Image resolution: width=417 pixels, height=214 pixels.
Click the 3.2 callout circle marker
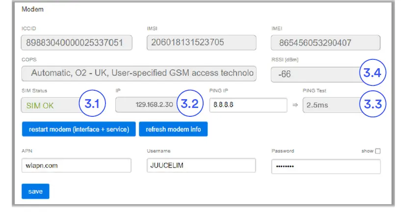pyautogui.click(x=189, y=104)
